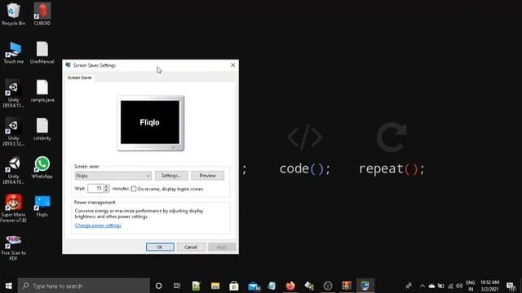Select the UserManual file on desktop
522x293 pixels.
click(42, 52)
